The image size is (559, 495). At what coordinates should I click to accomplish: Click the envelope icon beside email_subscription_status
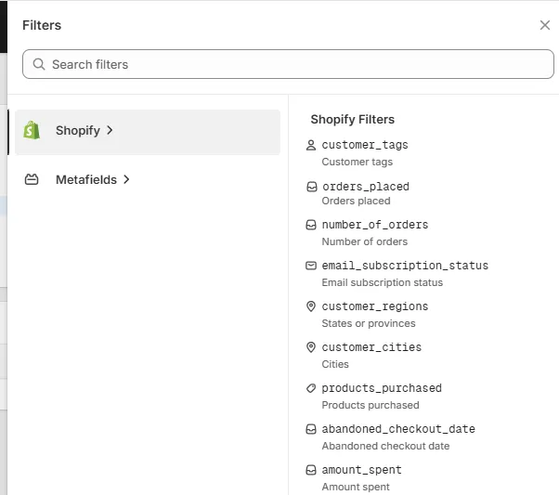coord(311,266)
